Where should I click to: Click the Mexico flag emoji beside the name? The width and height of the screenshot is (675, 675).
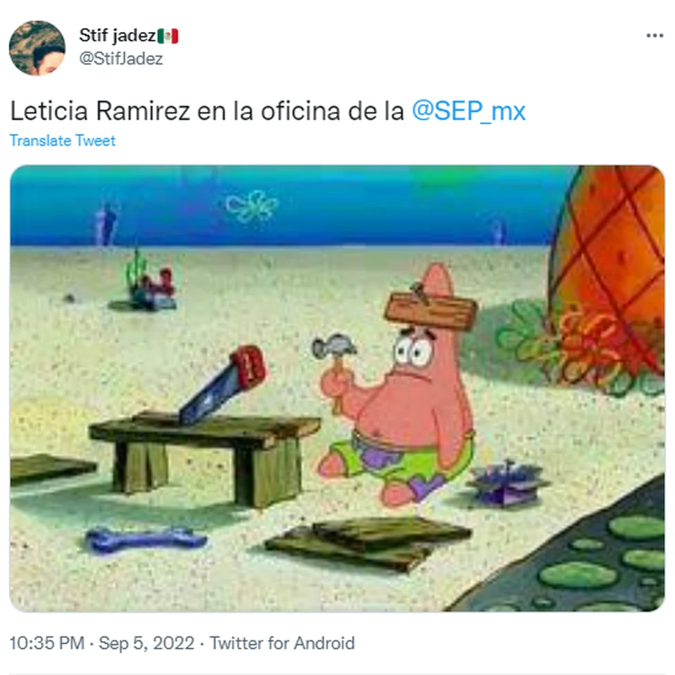[x=168, y=36]
